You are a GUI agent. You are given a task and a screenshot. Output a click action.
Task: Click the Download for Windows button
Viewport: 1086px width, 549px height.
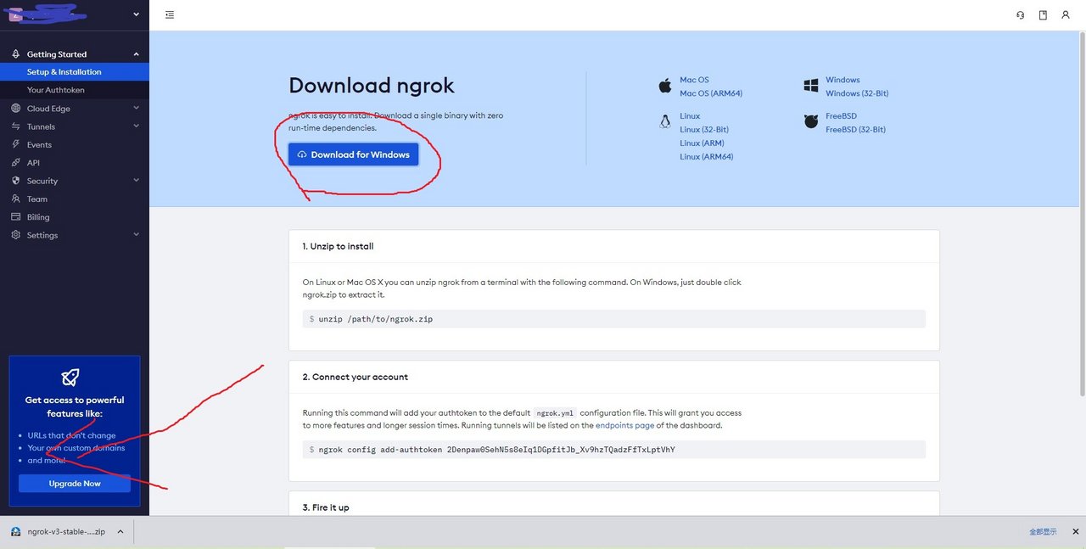tap(353, 154)
